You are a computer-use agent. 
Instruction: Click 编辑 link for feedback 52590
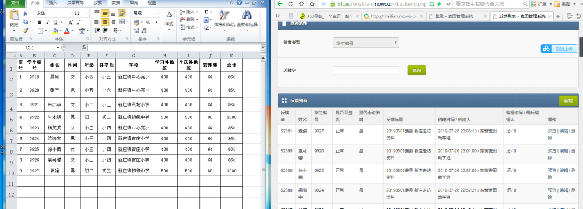(564, 150)
